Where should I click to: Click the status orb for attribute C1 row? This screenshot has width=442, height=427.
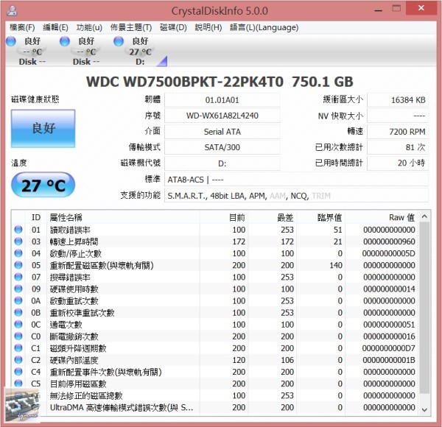point(18,348)
